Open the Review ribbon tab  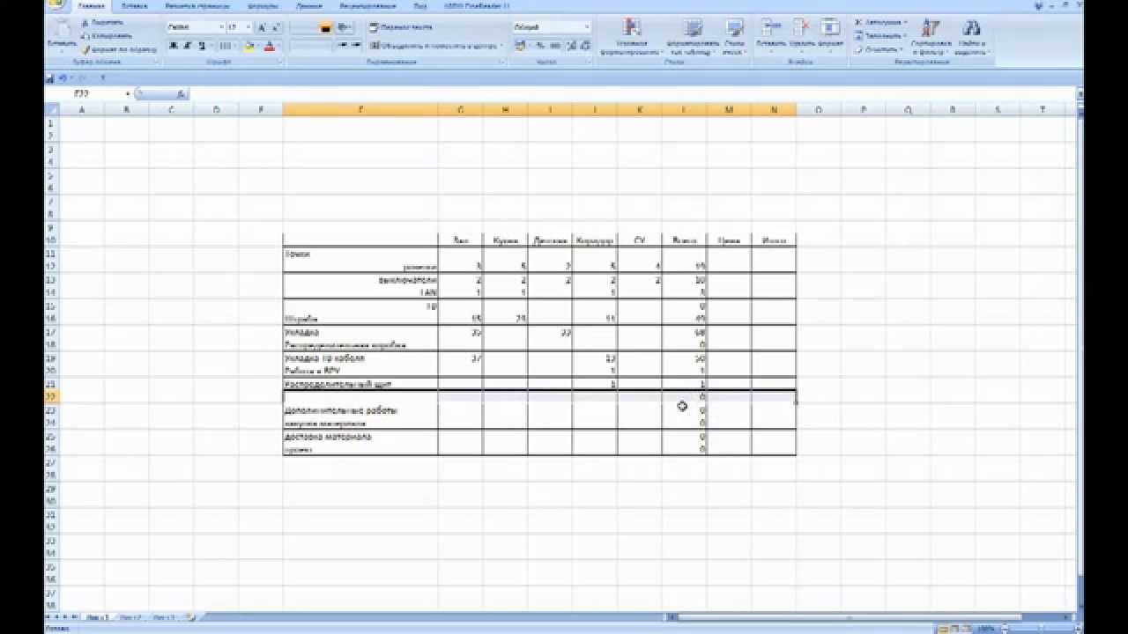[367, 5]
